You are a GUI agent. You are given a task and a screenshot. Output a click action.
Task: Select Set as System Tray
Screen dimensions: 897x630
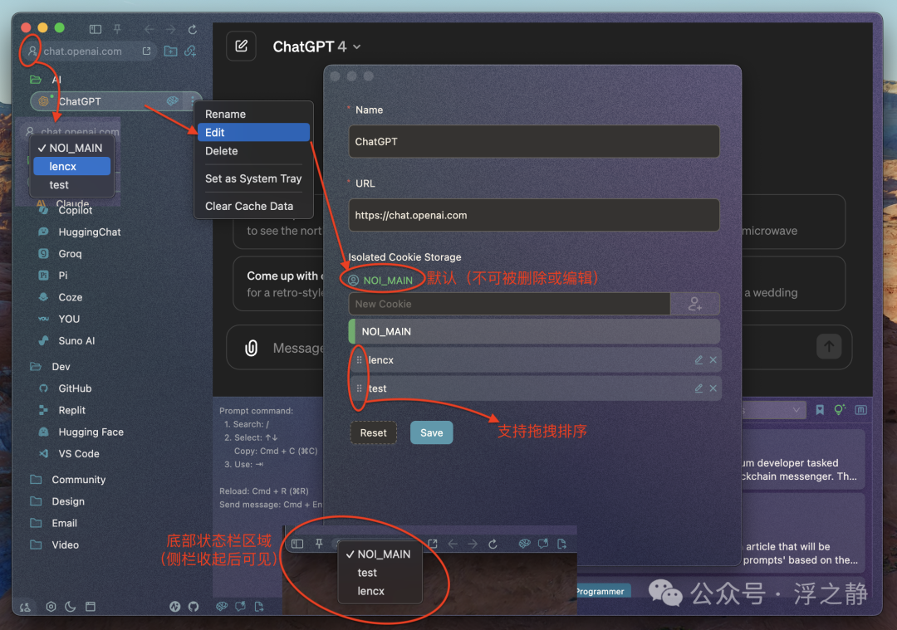click(x=254, y=178)
